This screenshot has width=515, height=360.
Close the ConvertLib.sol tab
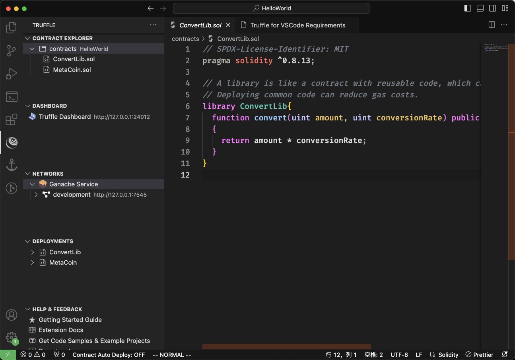[228, 25]
